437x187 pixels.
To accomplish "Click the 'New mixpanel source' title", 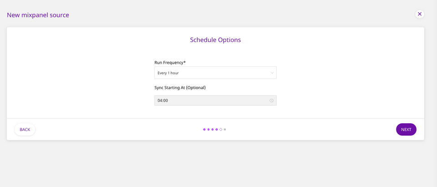I will pyautogui.click(x=38, y=15).
